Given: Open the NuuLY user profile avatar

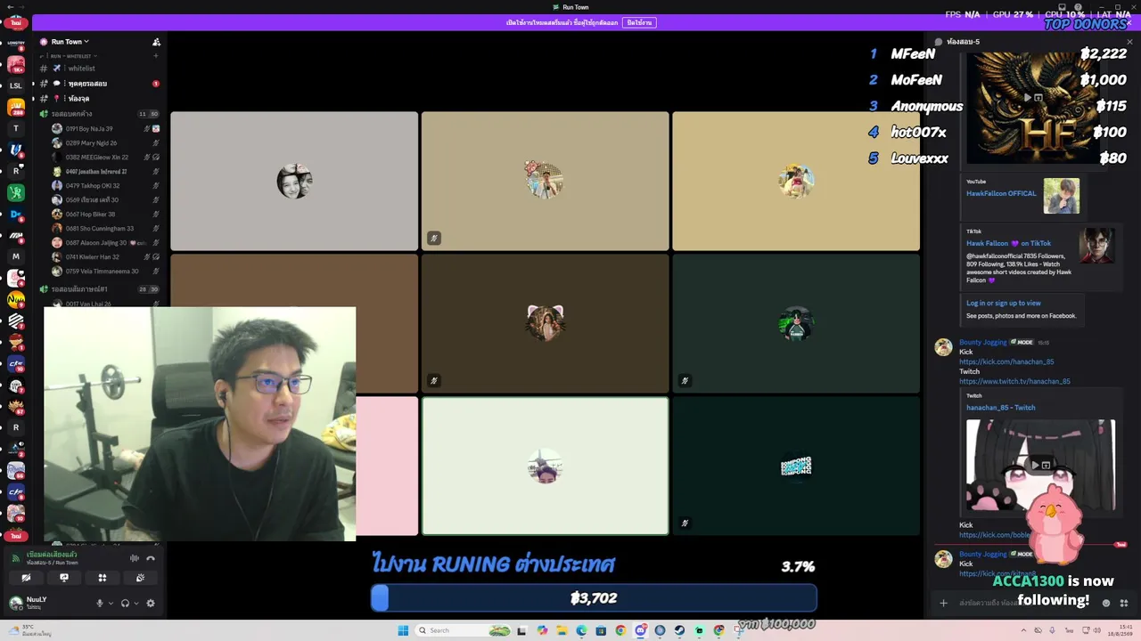Looking at the screenshot, I should pos(15,603).
